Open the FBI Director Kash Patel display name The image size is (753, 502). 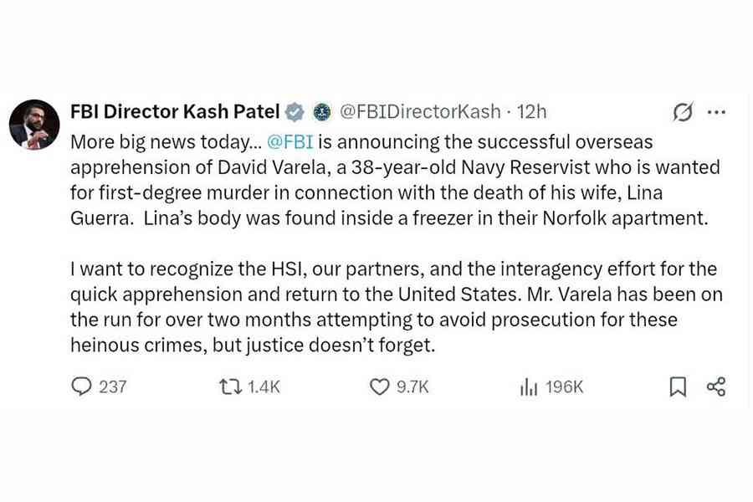click(x=175, y=112)
